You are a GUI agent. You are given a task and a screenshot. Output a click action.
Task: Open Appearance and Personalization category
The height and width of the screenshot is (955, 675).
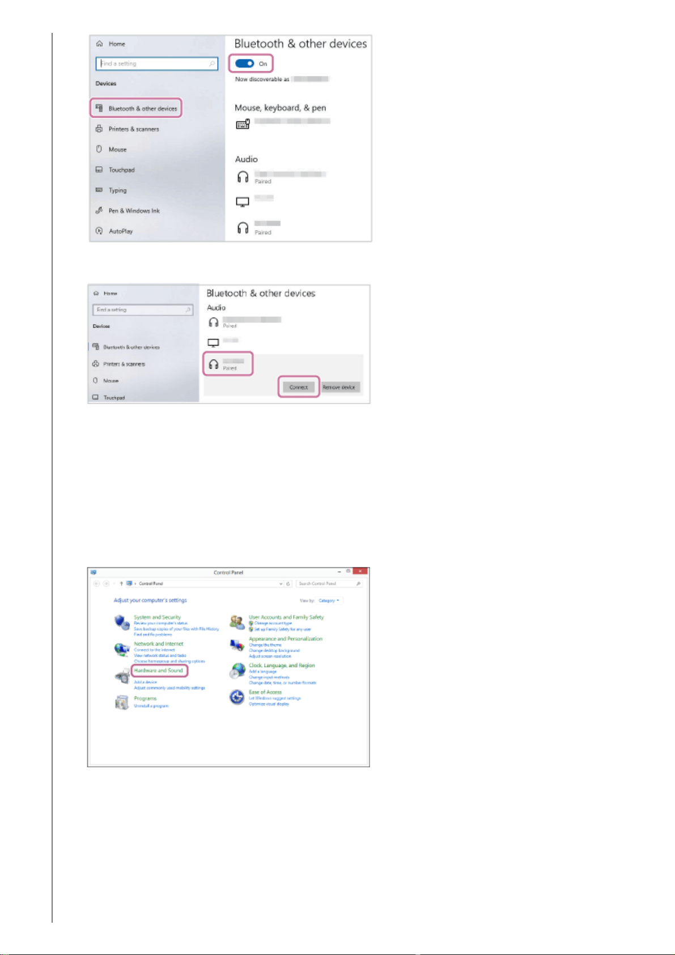(x=286, y=639)
